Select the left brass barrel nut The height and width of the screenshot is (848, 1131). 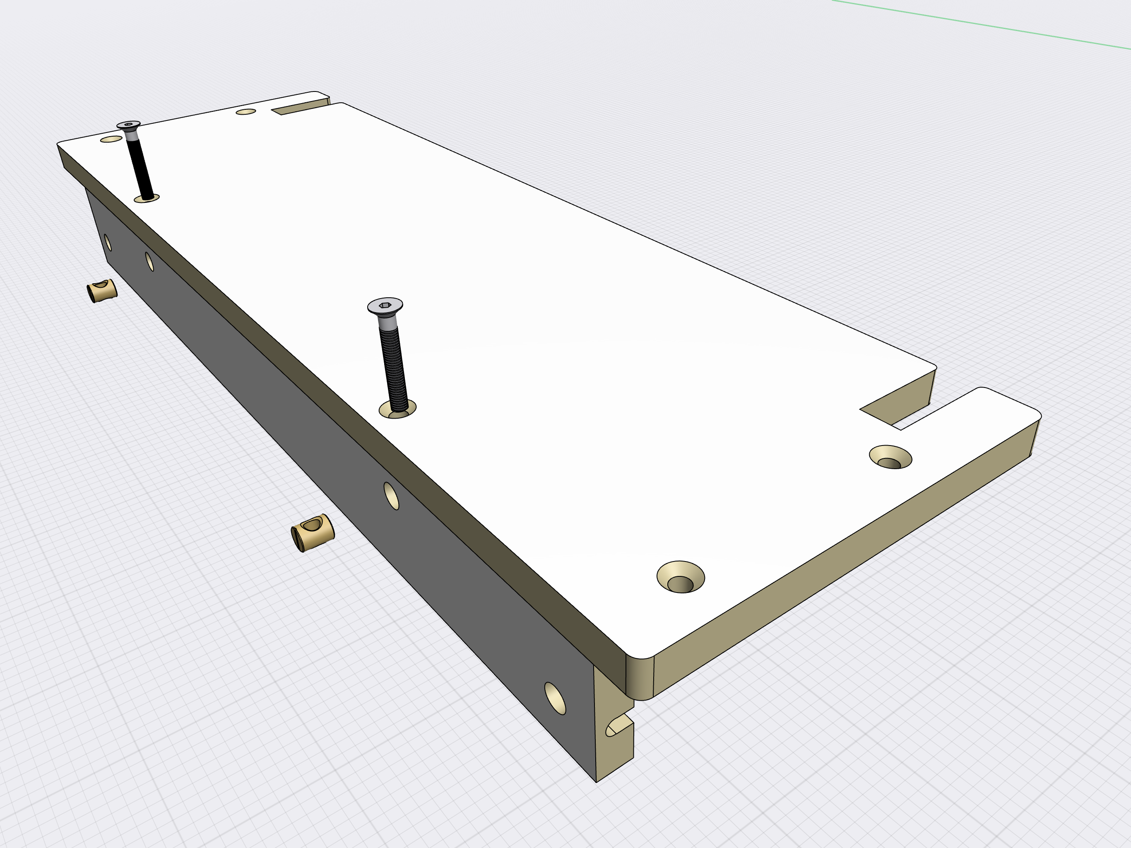102,291
